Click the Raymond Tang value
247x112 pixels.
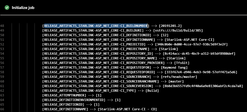coord(174,67)
